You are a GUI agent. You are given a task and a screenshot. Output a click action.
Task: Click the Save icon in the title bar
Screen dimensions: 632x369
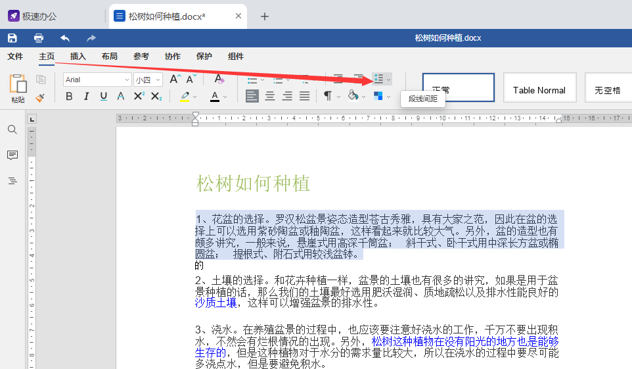pyautogui.click(x=12, y=38)
